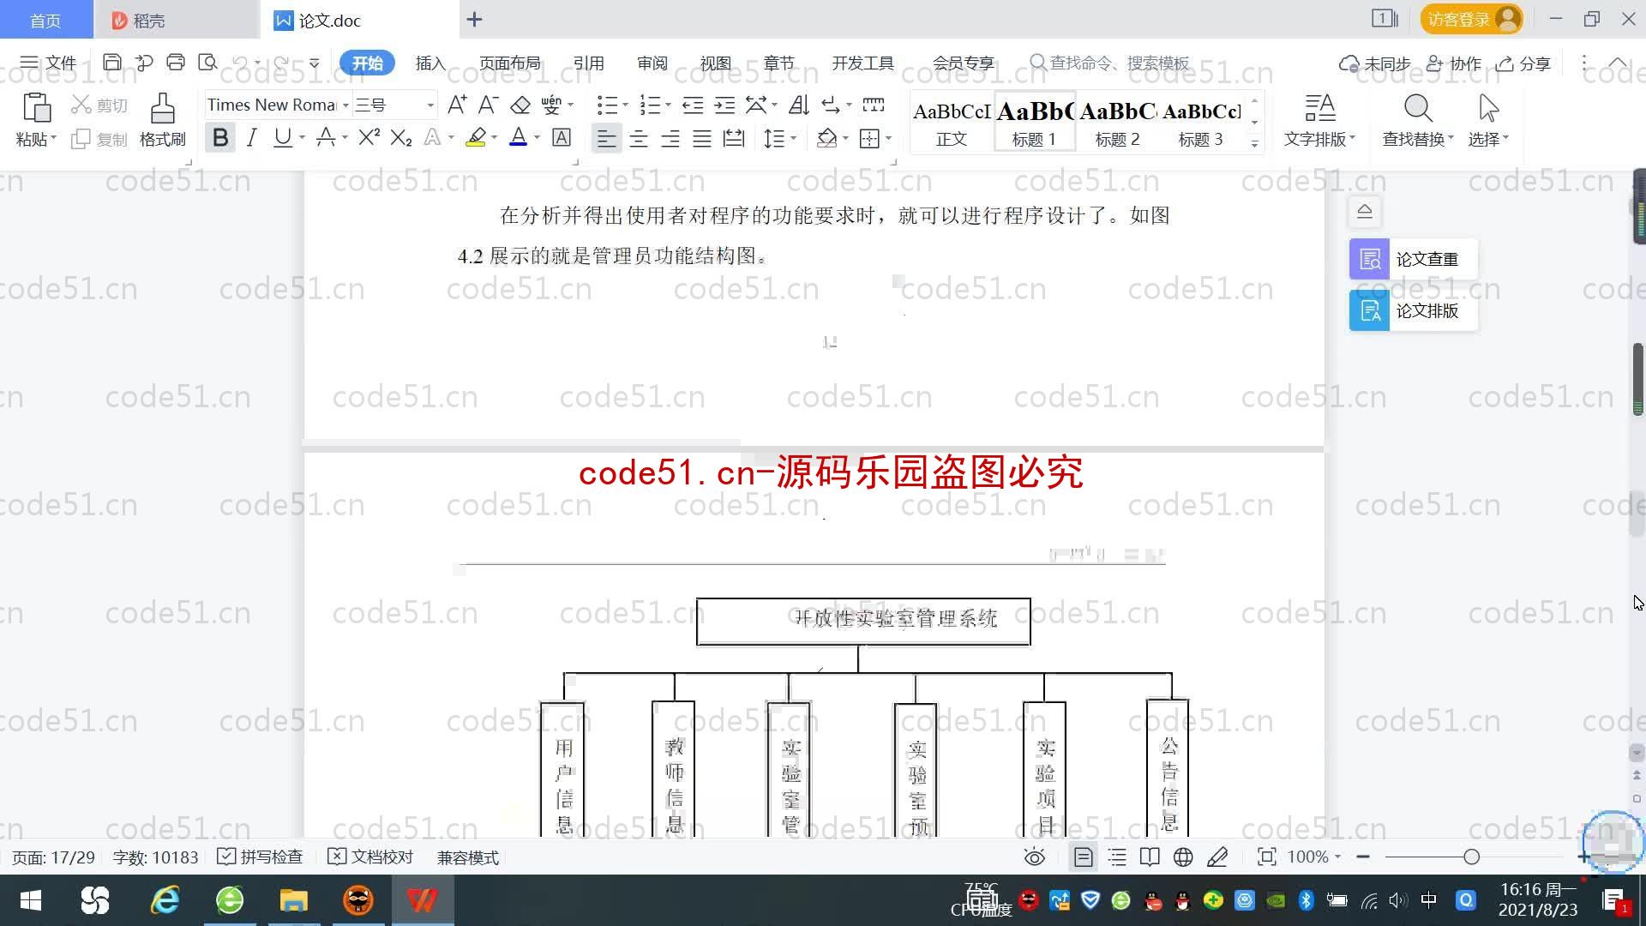The height and width of the screenshot is (926, 1646).
Task: Drag the zoom level slider in status bar
Action: 1472,857
